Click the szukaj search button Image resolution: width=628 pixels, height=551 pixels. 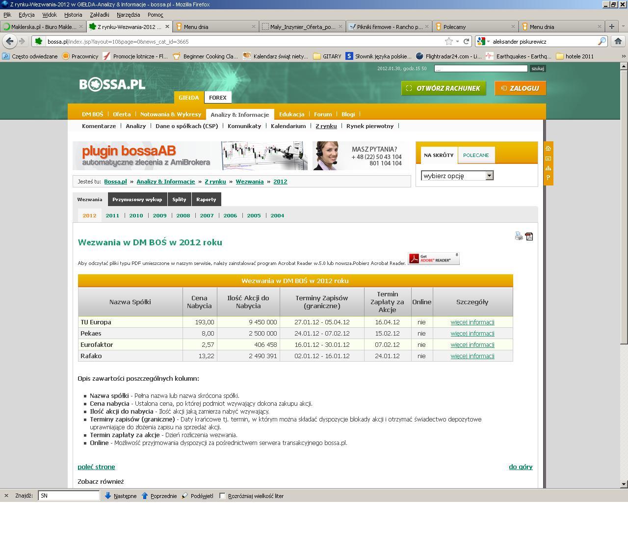(x=538, y=68)
